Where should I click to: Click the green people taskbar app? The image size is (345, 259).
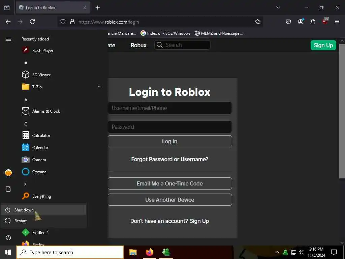tap(166, 252)
